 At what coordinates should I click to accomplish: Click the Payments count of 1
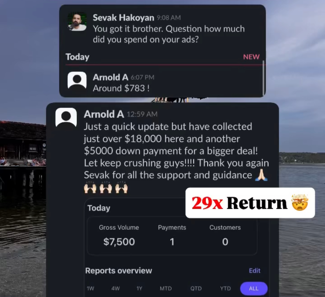point(172,242)
